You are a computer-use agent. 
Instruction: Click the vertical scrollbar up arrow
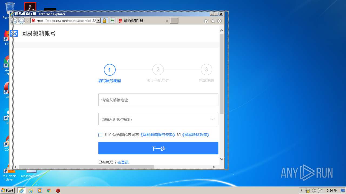(x=222, y=30)
